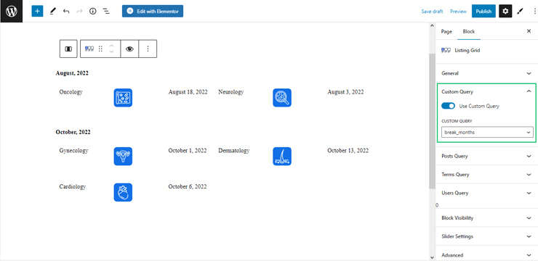The image size is (538, 261).
Task: Click the Oncology title text
Action: 71,92
